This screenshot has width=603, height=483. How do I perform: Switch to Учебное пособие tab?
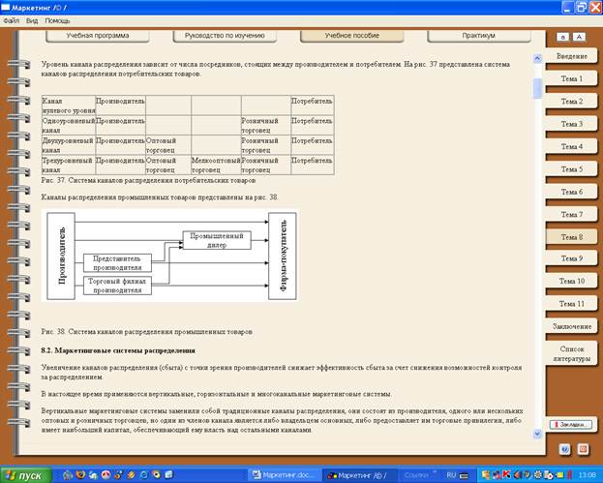352,36
